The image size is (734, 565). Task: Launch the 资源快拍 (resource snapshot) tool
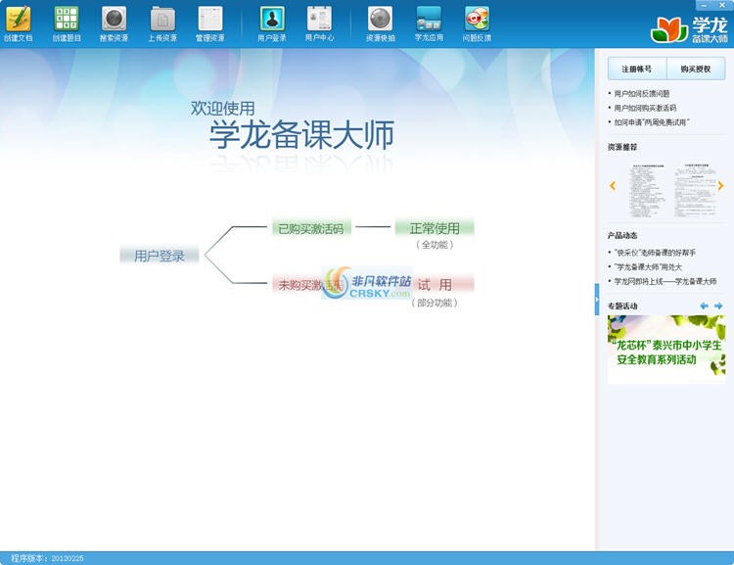[x=380, y=24]
